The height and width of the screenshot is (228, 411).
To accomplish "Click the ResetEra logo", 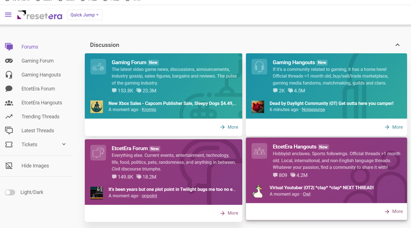I will [40, 15].
